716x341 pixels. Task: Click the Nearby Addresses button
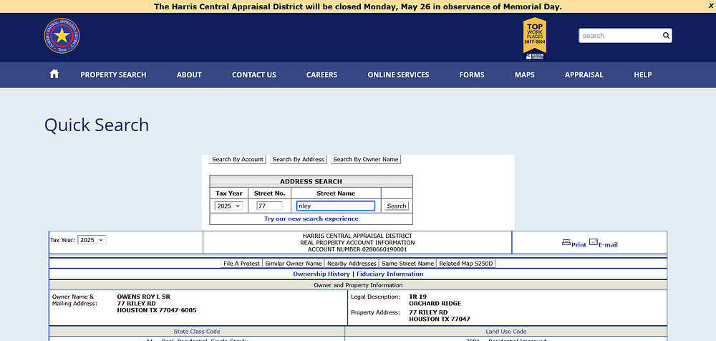pyautogui.click(x=352, y=264)
